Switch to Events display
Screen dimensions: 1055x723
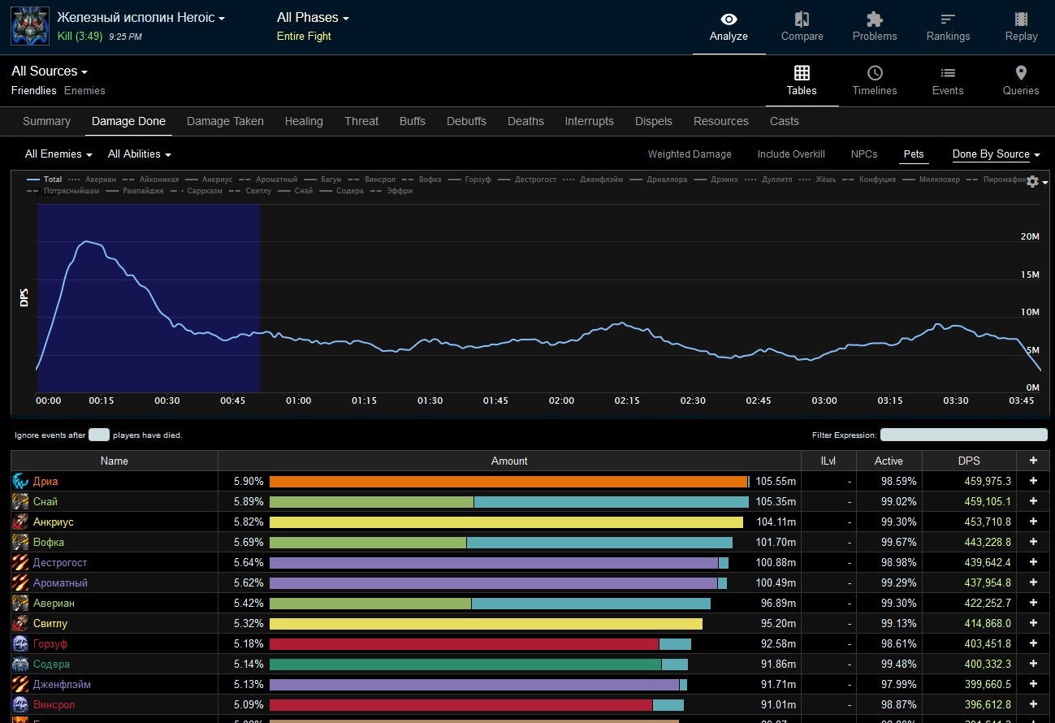[948, 81]
